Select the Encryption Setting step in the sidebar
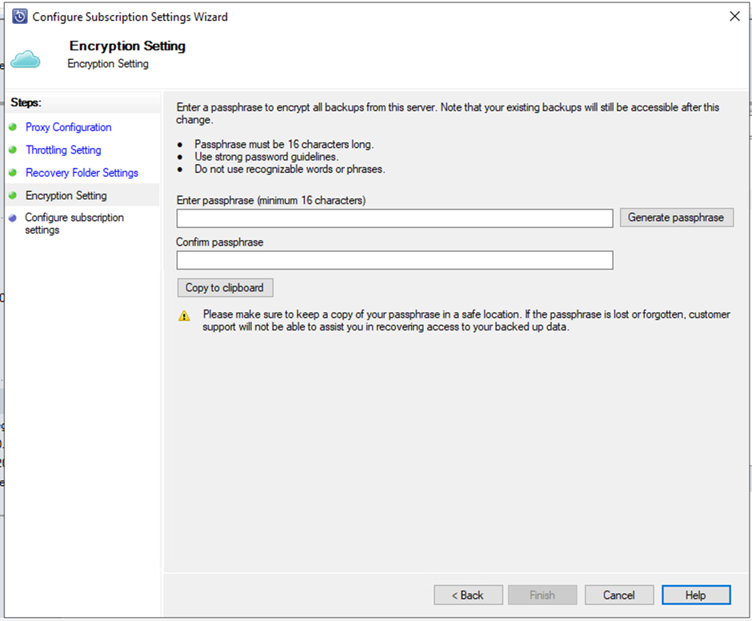 click(66, 195)
